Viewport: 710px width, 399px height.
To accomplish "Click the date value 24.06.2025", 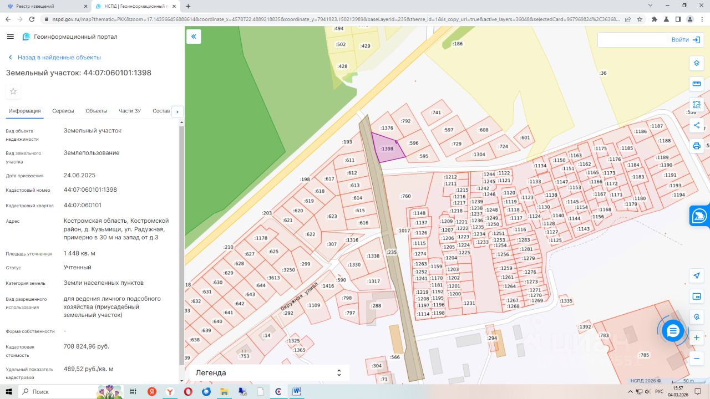I will (x=80, y=175).
